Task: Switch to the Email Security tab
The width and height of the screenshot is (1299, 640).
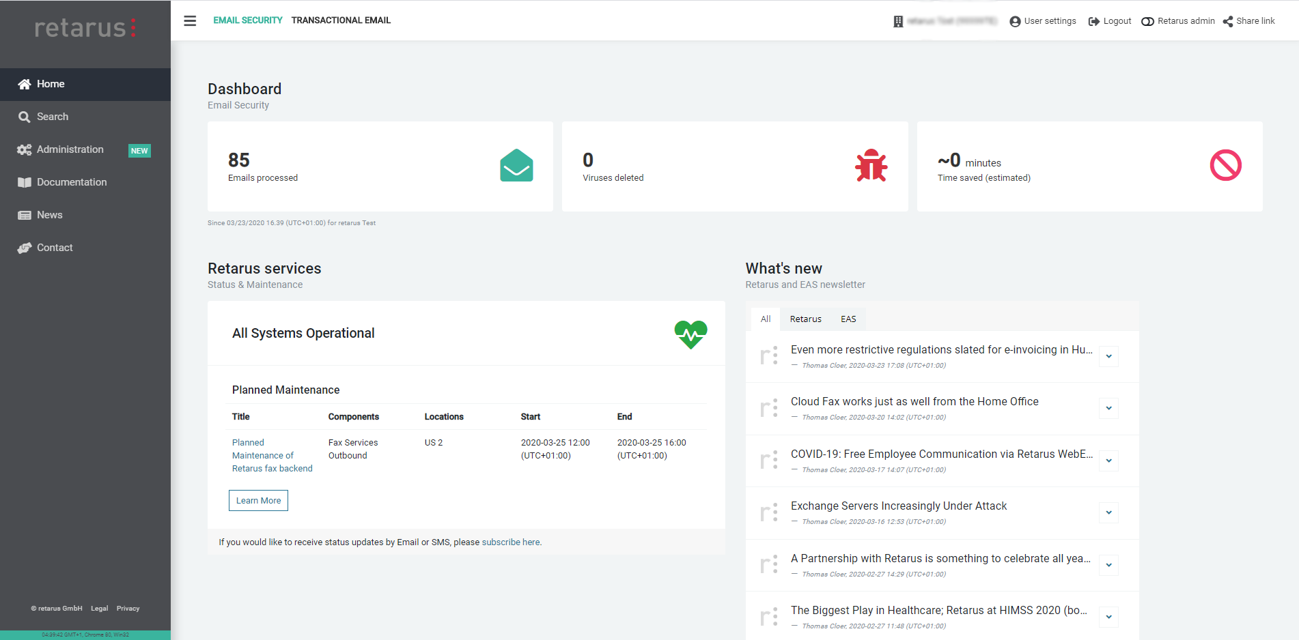Action: tap(248, 20)
